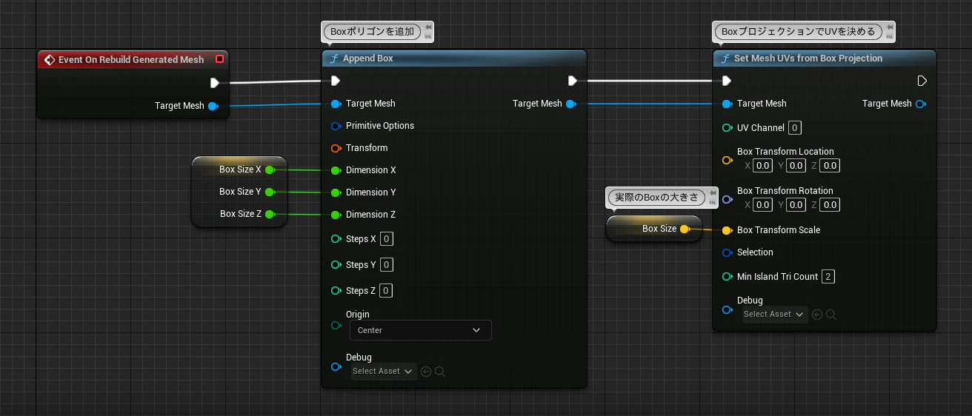Screen dimensions: 972x416
Task: Click Append Box Target Mesh input pin
Action: 336,104
